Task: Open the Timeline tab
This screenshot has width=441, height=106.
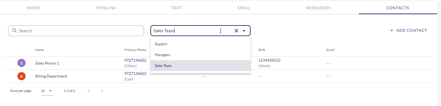Action: coord(106,8)
